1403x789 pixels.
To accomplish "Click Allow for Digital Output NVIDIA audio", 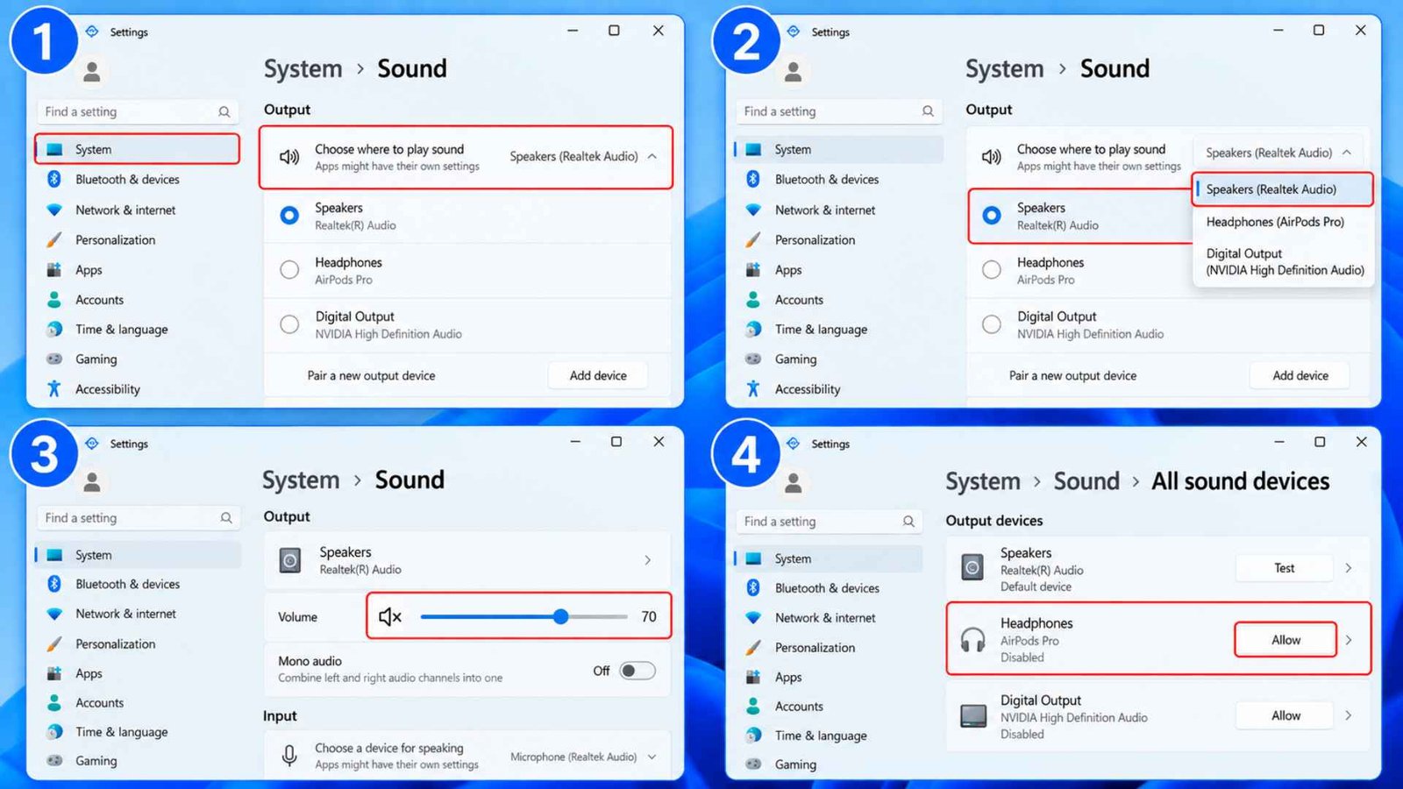I will pos(1285,715).
